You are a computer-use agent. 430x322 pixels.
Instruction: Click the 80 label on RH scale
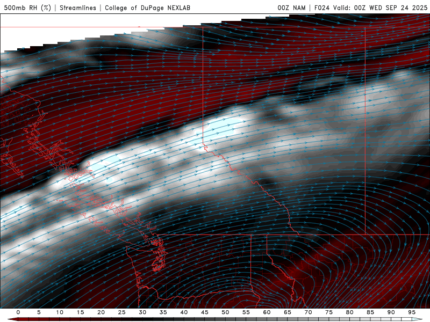coord(349,312)
